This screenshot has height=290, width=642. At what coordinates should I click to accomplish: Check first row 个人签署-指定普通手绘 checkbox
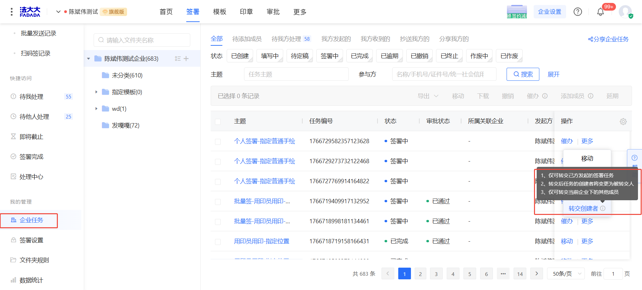[218, 141]
